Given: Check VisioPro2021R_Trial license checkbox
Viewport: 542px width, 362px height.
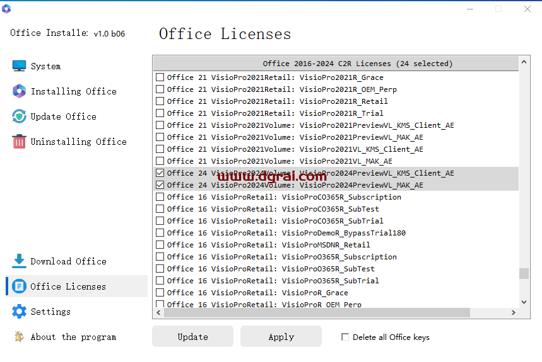Looking at the screenshot, I should click(x=160, y=113).
